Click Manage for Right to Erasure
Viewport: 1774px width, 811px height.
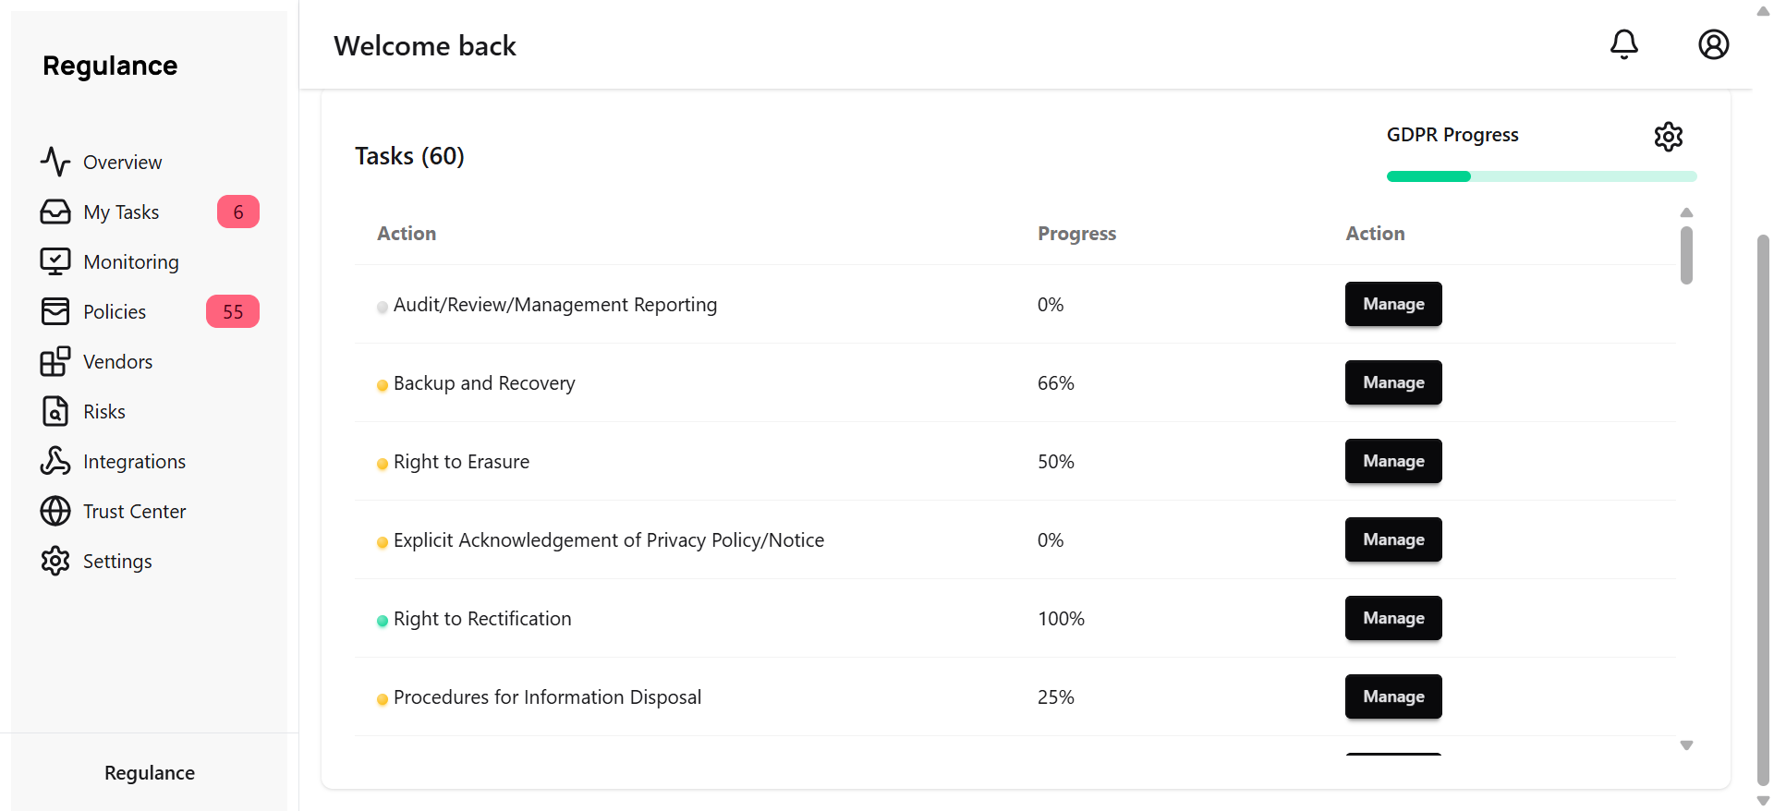(x=1392, y=461)
